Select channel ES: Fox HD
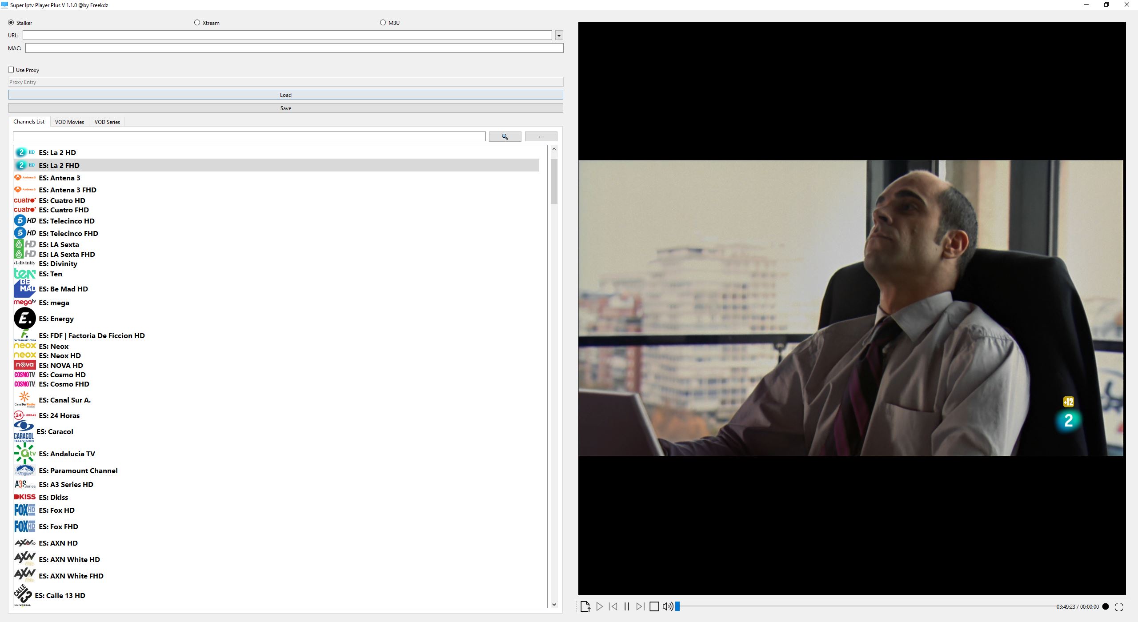This screenshot has height=622, width=1138. (276, 510)
